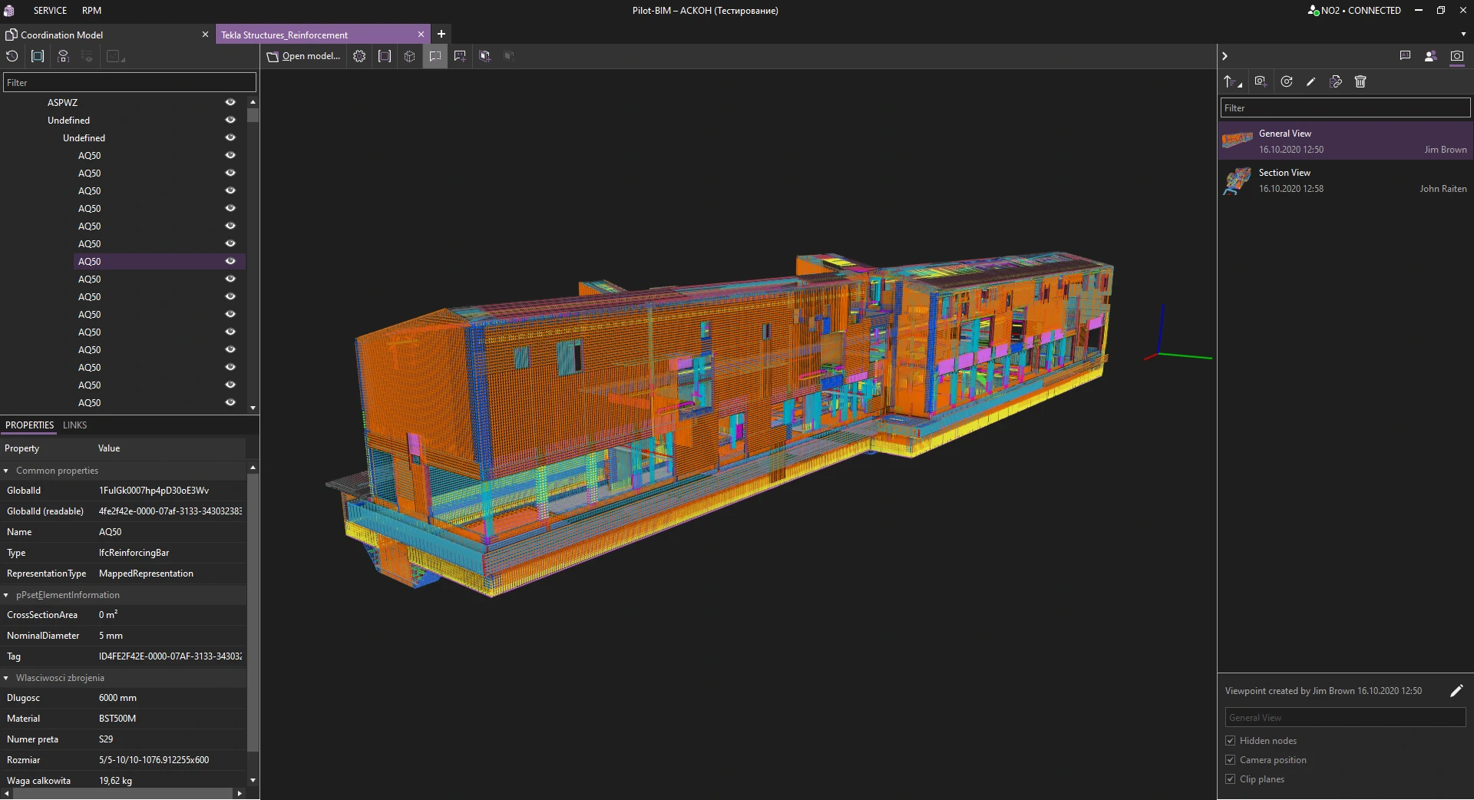
Task: Open the team members panel icon
Action: (x=1430, y=56)
